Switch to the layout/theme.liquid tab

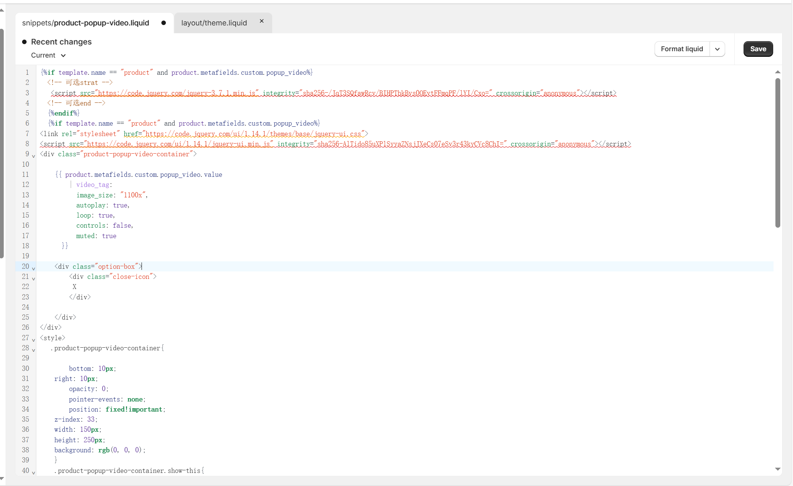tap(214, 23)
